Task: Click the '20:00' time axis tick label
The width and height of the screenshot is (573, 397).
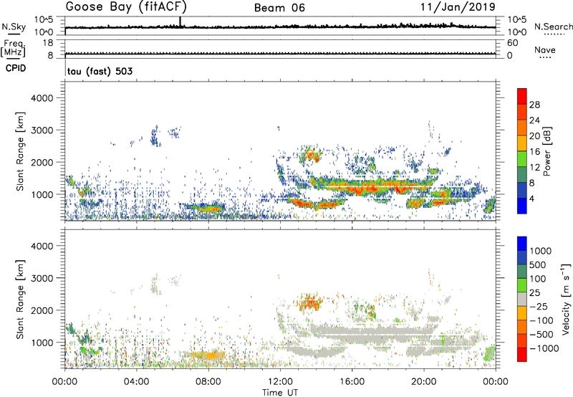Action: tap(424, 382)
